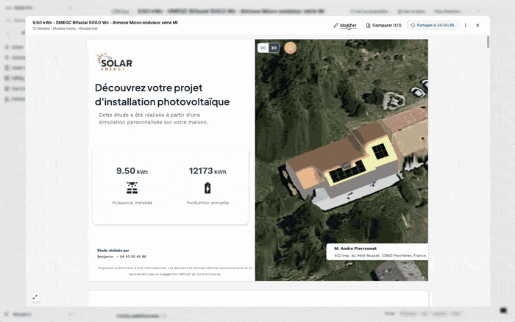Select the 'Modèle : Modèle Vesta - Résidentiel' subtitle
515x322 pixels.
[65, 29]
